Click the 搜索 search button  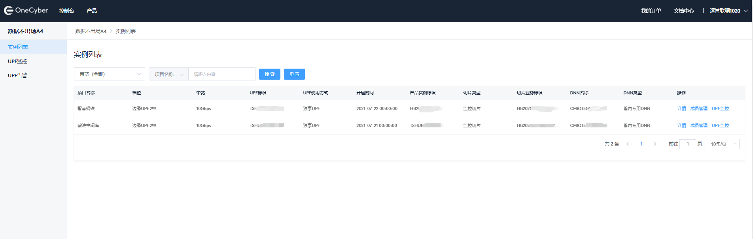(269, 74)
